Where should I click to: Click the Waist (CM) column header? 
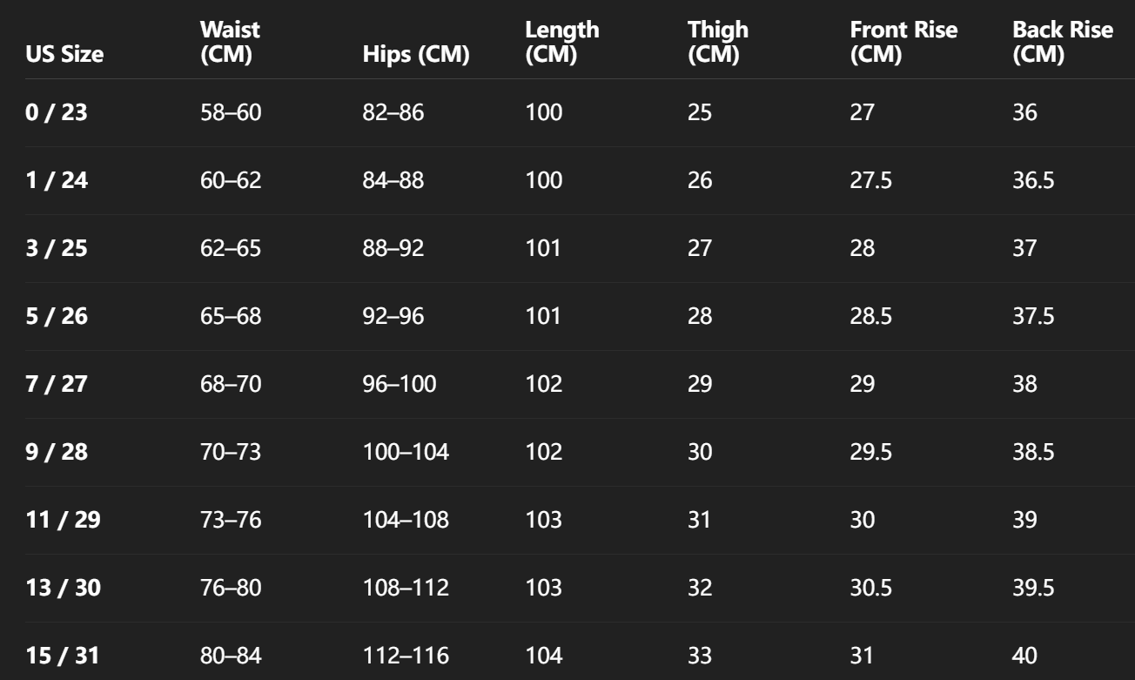coord(230,42)
